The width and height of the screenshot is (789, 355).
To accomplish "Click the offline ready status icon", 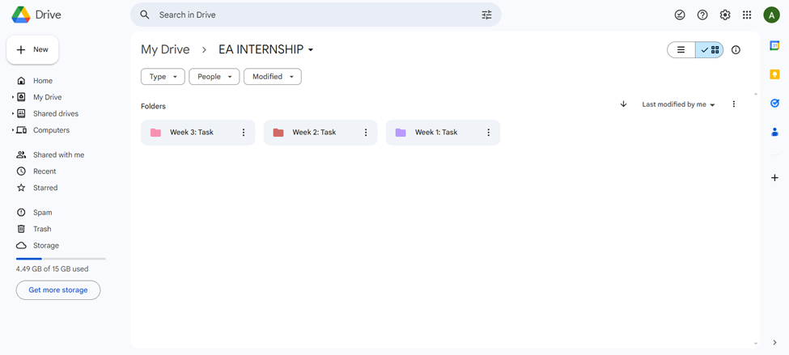I will (680, 15).
